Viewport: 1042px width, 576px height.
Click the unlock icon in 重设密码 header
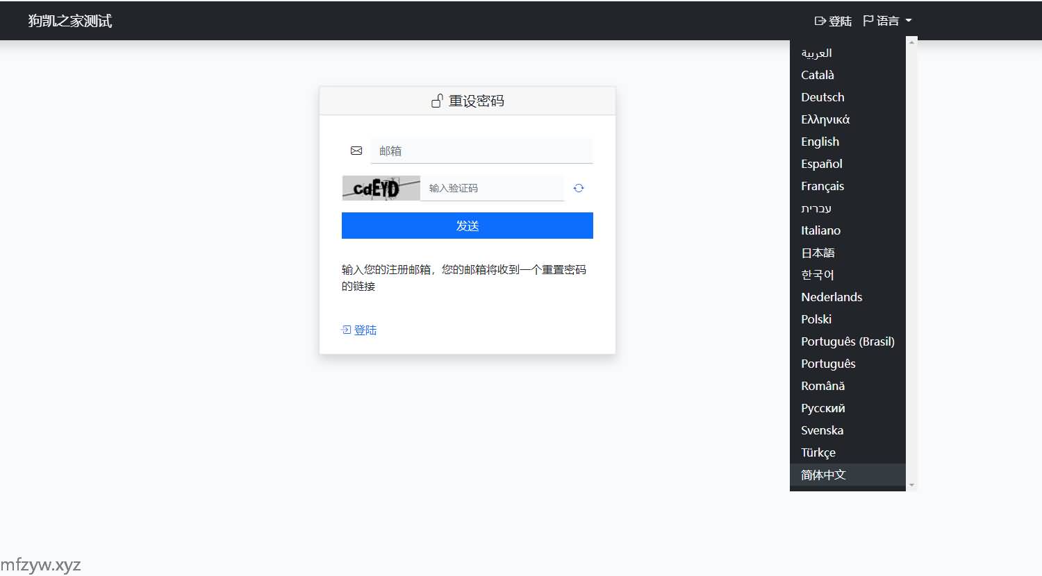[437, 101]
